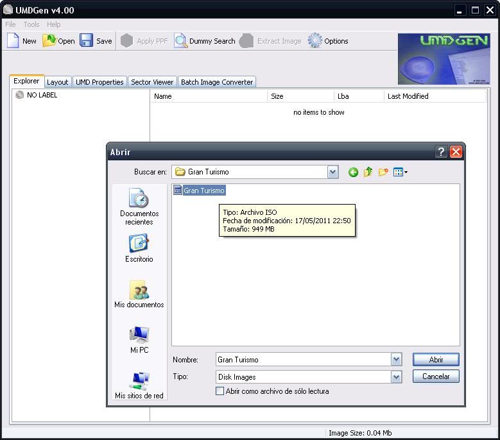Image resolution: width=500 pixels, height=440 pixels.
Task: Click the New image toolbar icon
Action: click(x=13, y=40)
